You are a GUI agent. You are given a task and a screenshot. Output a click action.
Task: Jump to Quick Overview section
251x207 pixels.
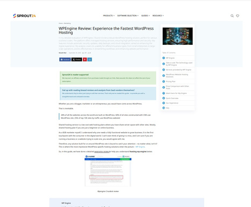click(x=172, y=98)
